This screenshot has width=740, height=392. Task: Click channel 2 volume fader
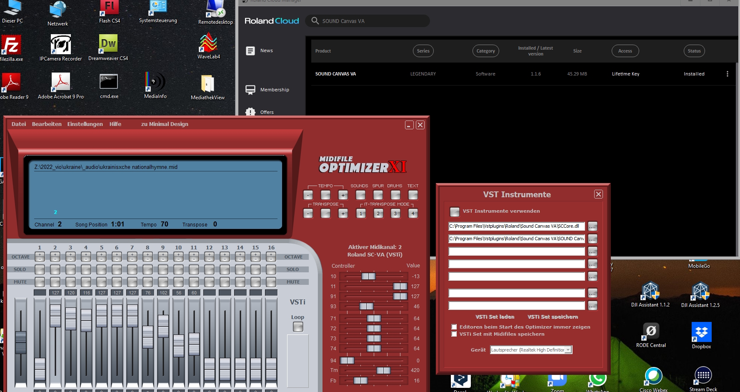click(x=55, y=316)
